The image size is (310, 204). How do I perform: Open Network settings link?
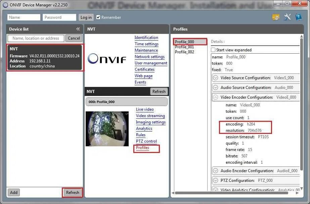[x=149, y=57]
